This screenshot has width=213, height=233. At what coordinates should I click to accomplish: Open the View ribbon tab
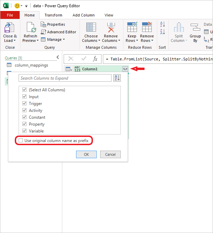[x=109, y=15]
